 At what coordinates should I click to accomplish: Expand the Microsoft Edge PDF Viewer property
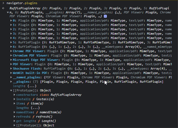(11, 60)
